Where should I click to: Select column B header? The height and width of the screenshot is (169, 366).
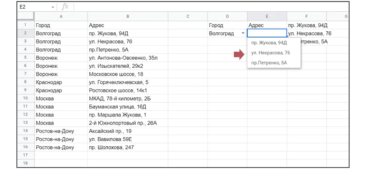(x=128, y=16)
